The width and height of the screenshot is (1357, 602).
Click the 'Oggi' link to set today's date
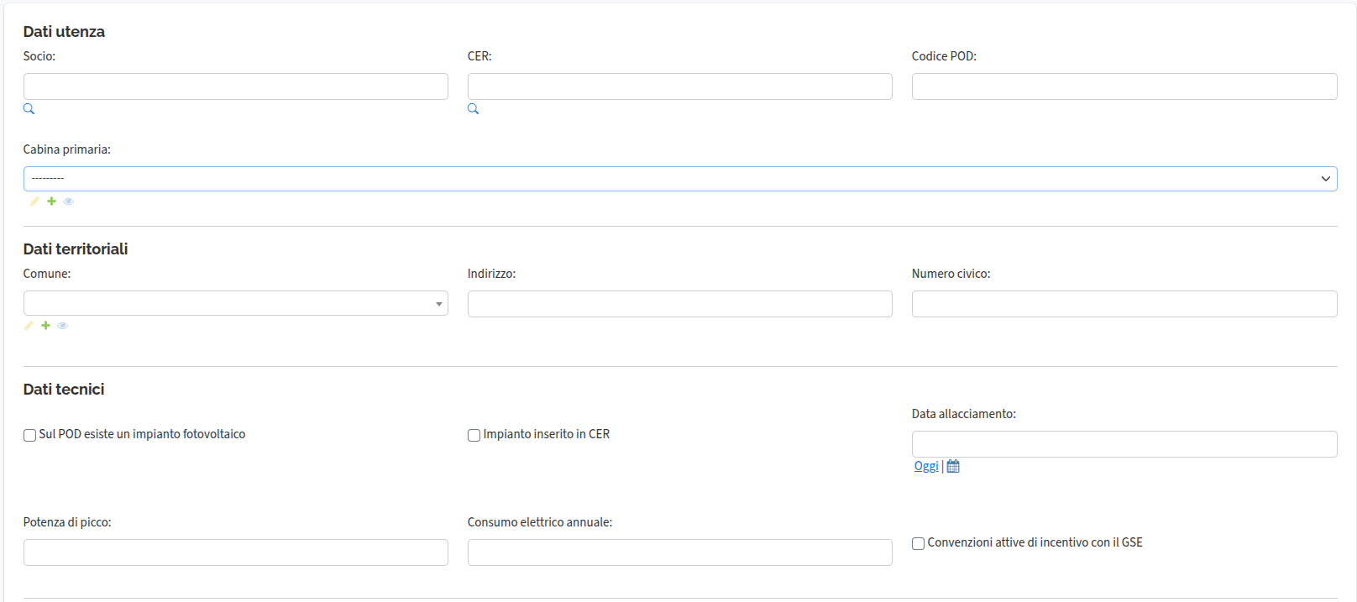click(x=926, y=466)
